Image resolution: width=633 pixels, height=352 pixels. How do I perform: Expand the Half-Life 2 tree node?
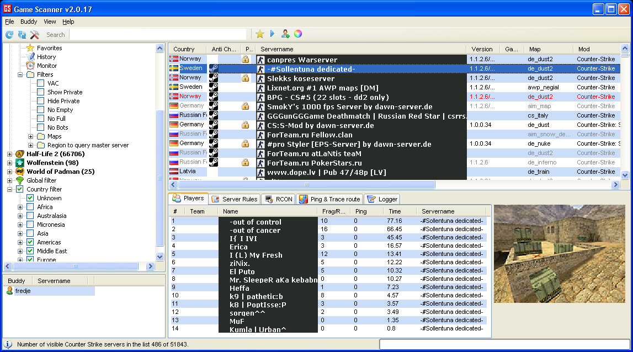point(10,154)
